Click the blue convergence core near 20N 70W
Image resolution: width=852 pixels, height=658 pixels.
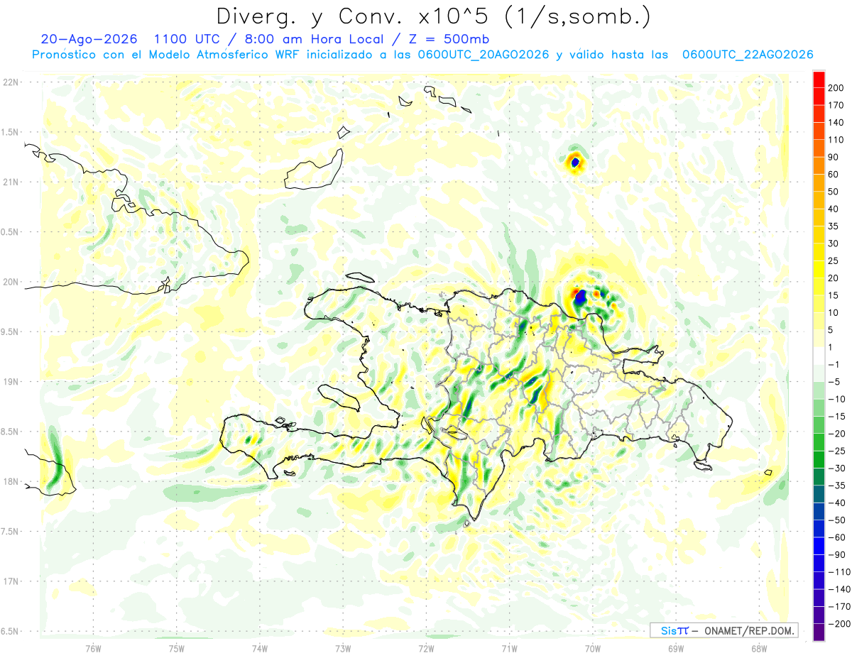click(x=580, y=298)
